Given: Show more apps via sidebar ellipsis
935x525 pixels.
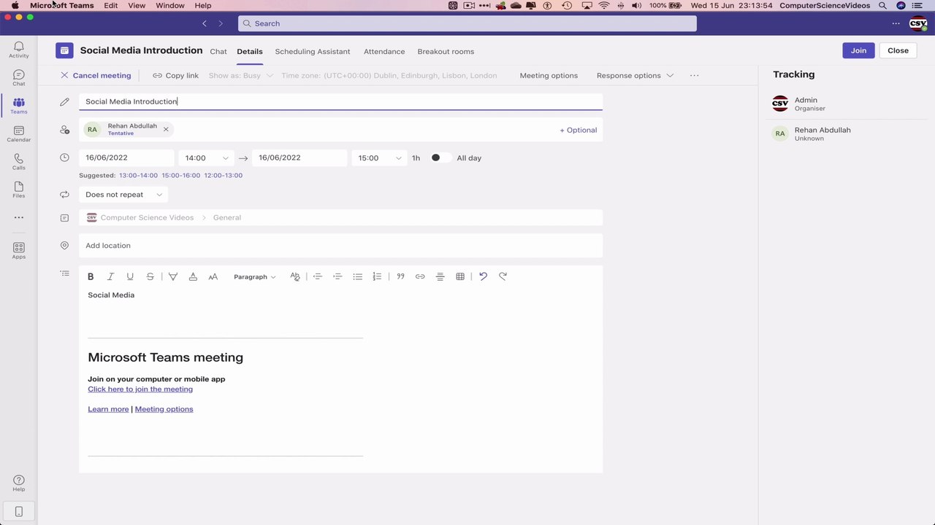Looking at the screenshot, I should pyautogui.click(x=19, y=217).
